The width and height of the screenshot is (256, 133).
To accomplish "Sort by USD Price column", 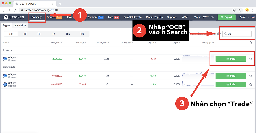I will tap(81, 43).
